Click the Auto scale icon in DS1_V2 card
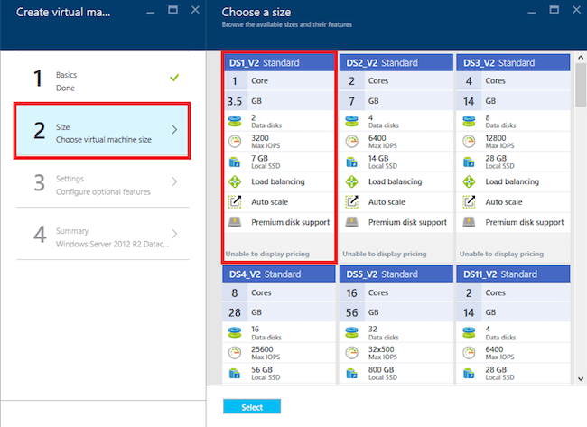The width and height of the screenshot is (587, 427). pyautogui.click(x=235, y=201)
